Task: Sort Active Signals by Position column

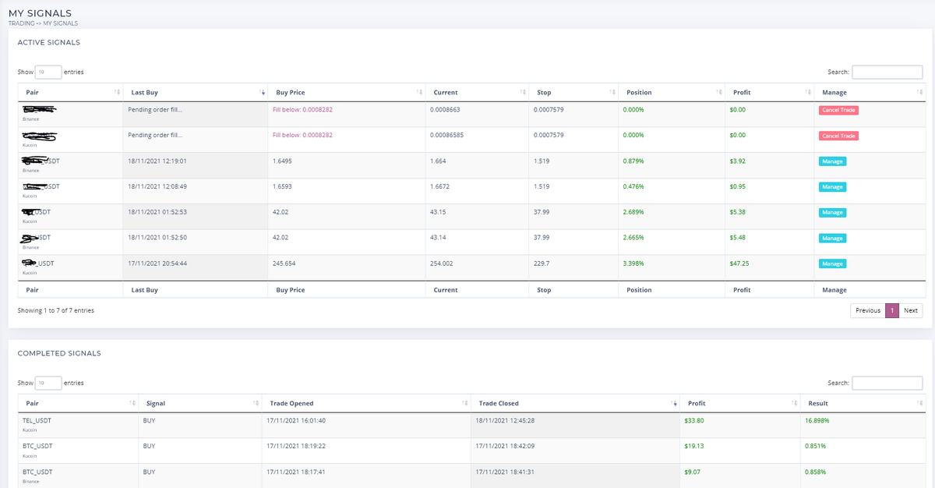Action: pyautogui.click(x=671, y=92)
